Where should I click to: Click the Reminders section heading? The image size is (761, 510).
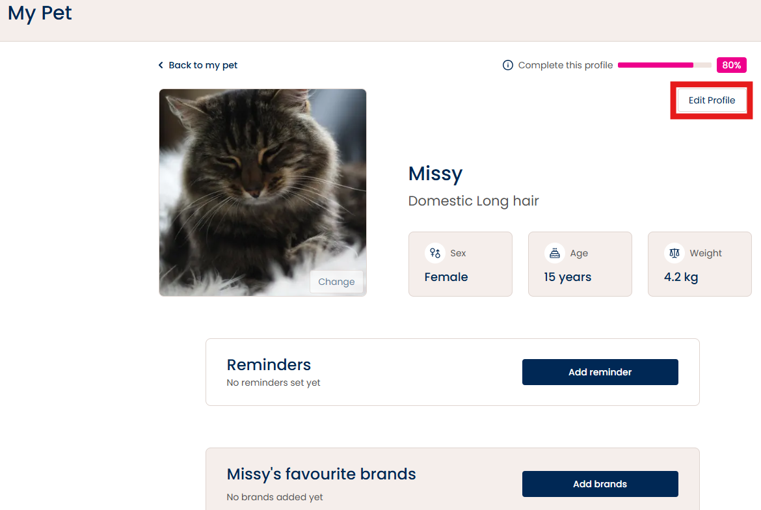269,364
